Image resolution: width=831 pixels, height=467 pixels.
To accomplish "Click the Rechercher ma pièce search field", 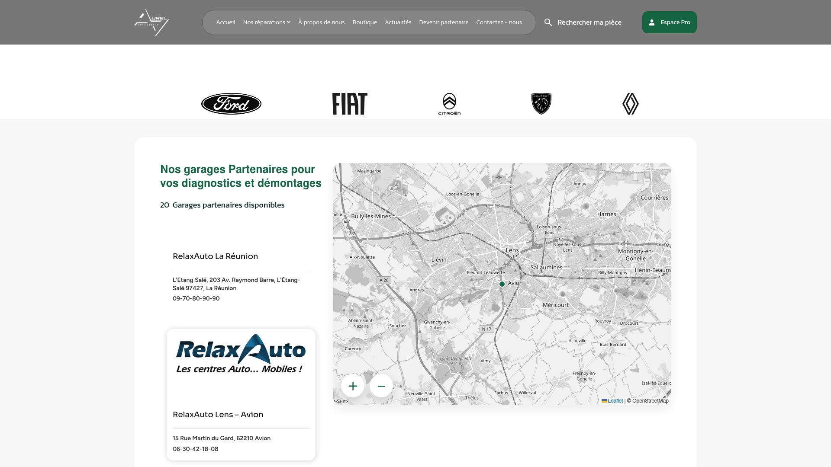I will [589, 22].
